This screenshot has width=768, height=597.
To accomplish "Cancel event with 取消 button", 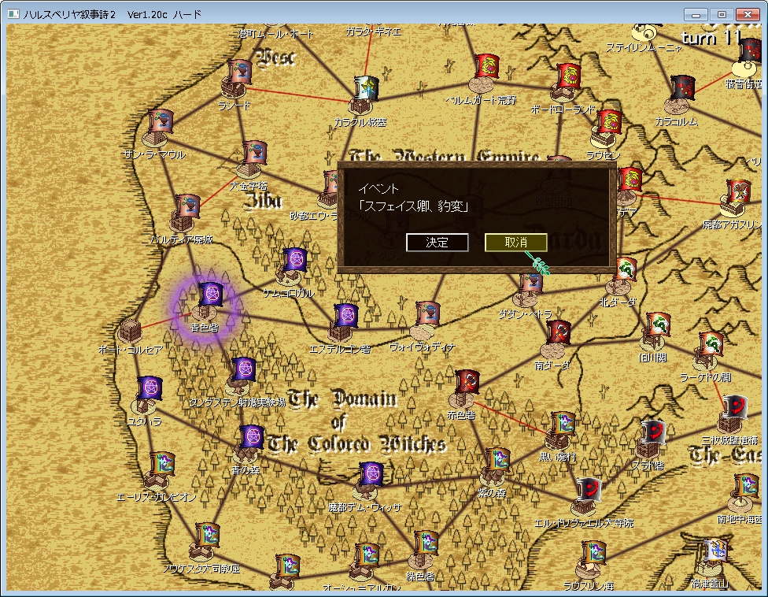I will pos(515,243).
